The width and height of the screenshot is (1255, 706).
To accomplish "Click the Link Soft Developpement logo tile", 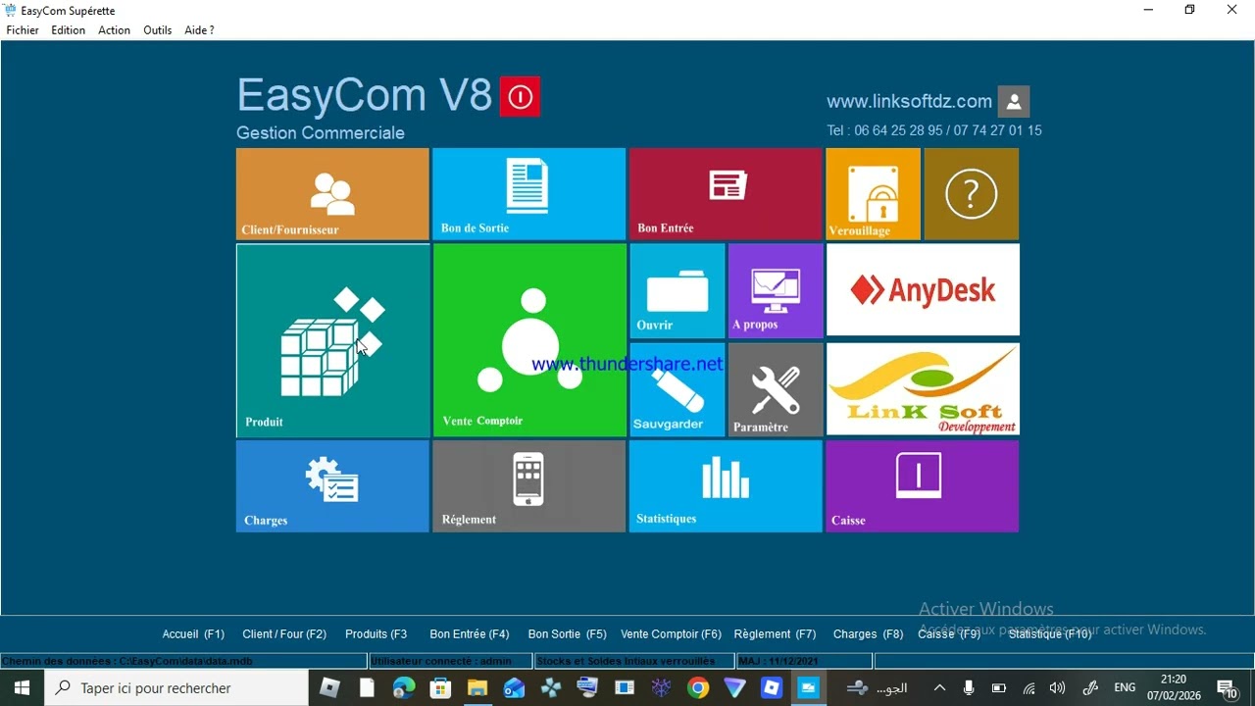I will pos(923,389).
